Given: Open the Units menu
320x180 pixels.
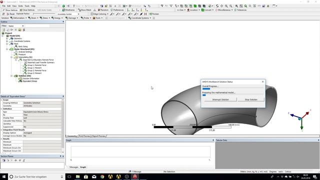Looking at the screenshot, I should [20, 6].
